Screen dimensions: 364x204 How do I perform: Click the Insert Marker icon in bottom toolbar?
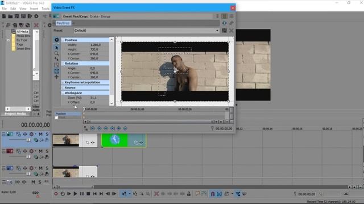coord(197,194)
